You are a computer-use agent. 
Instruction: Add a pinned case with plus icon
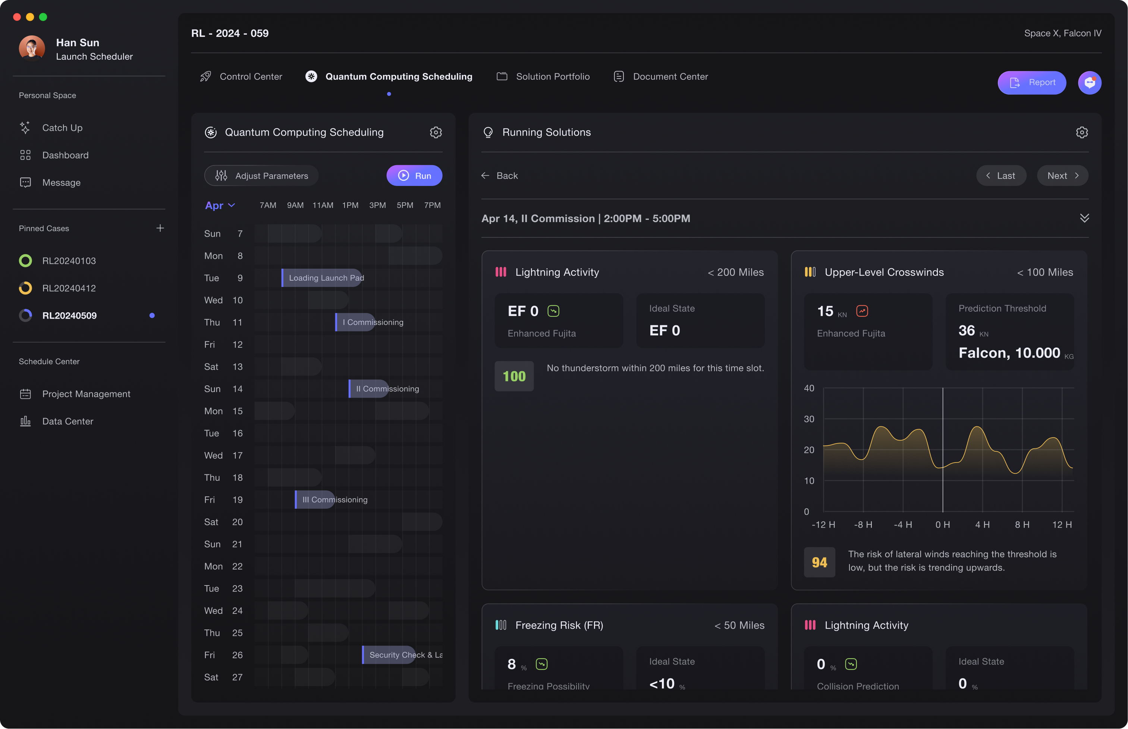(160, 228)
